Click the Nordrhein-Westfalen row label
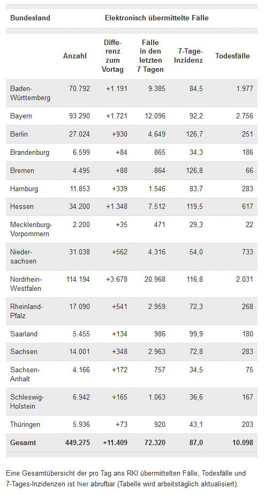 point(26,284)
